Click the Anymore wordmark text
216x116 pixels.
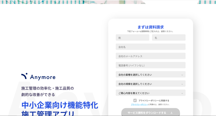(43, 77)
